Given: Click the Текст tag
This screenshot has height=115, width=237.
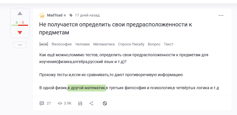Looking at the screenshot, I should tap(169, 44).
